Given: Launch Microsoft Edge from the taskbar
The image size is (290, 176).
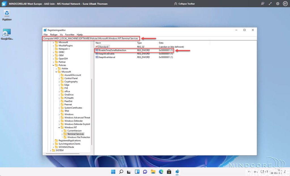Looking at the screenshot, I should (161, 172).
